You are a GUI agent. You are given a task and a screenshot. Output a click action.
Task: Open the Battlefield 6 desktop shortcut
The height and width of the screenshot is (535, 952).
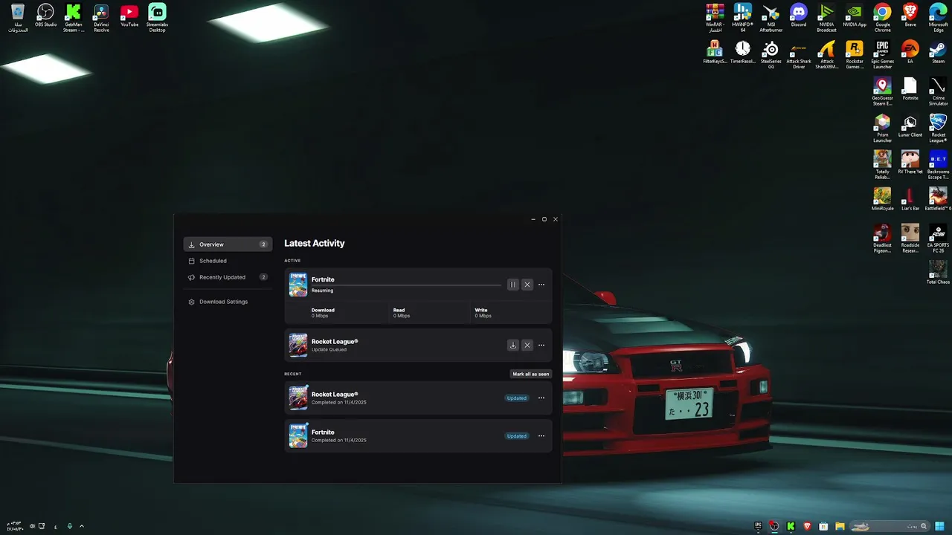click(939, 199)
